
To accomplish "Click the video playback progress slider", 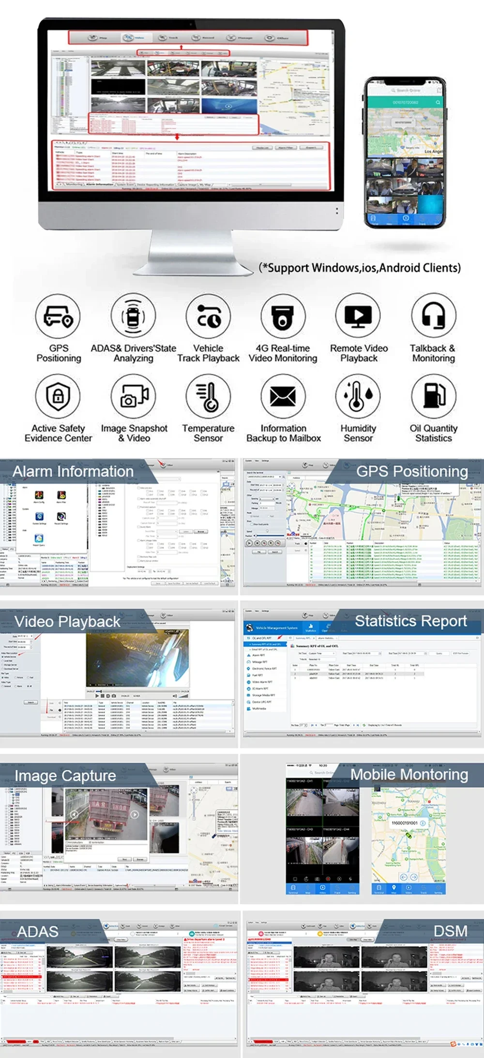I will [x=137, y=691].
